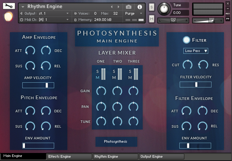Adjust the Pitch Envelope ENV AMOUNT slider
The width and height of the screenshot is (232, 161).
[38, 146]
